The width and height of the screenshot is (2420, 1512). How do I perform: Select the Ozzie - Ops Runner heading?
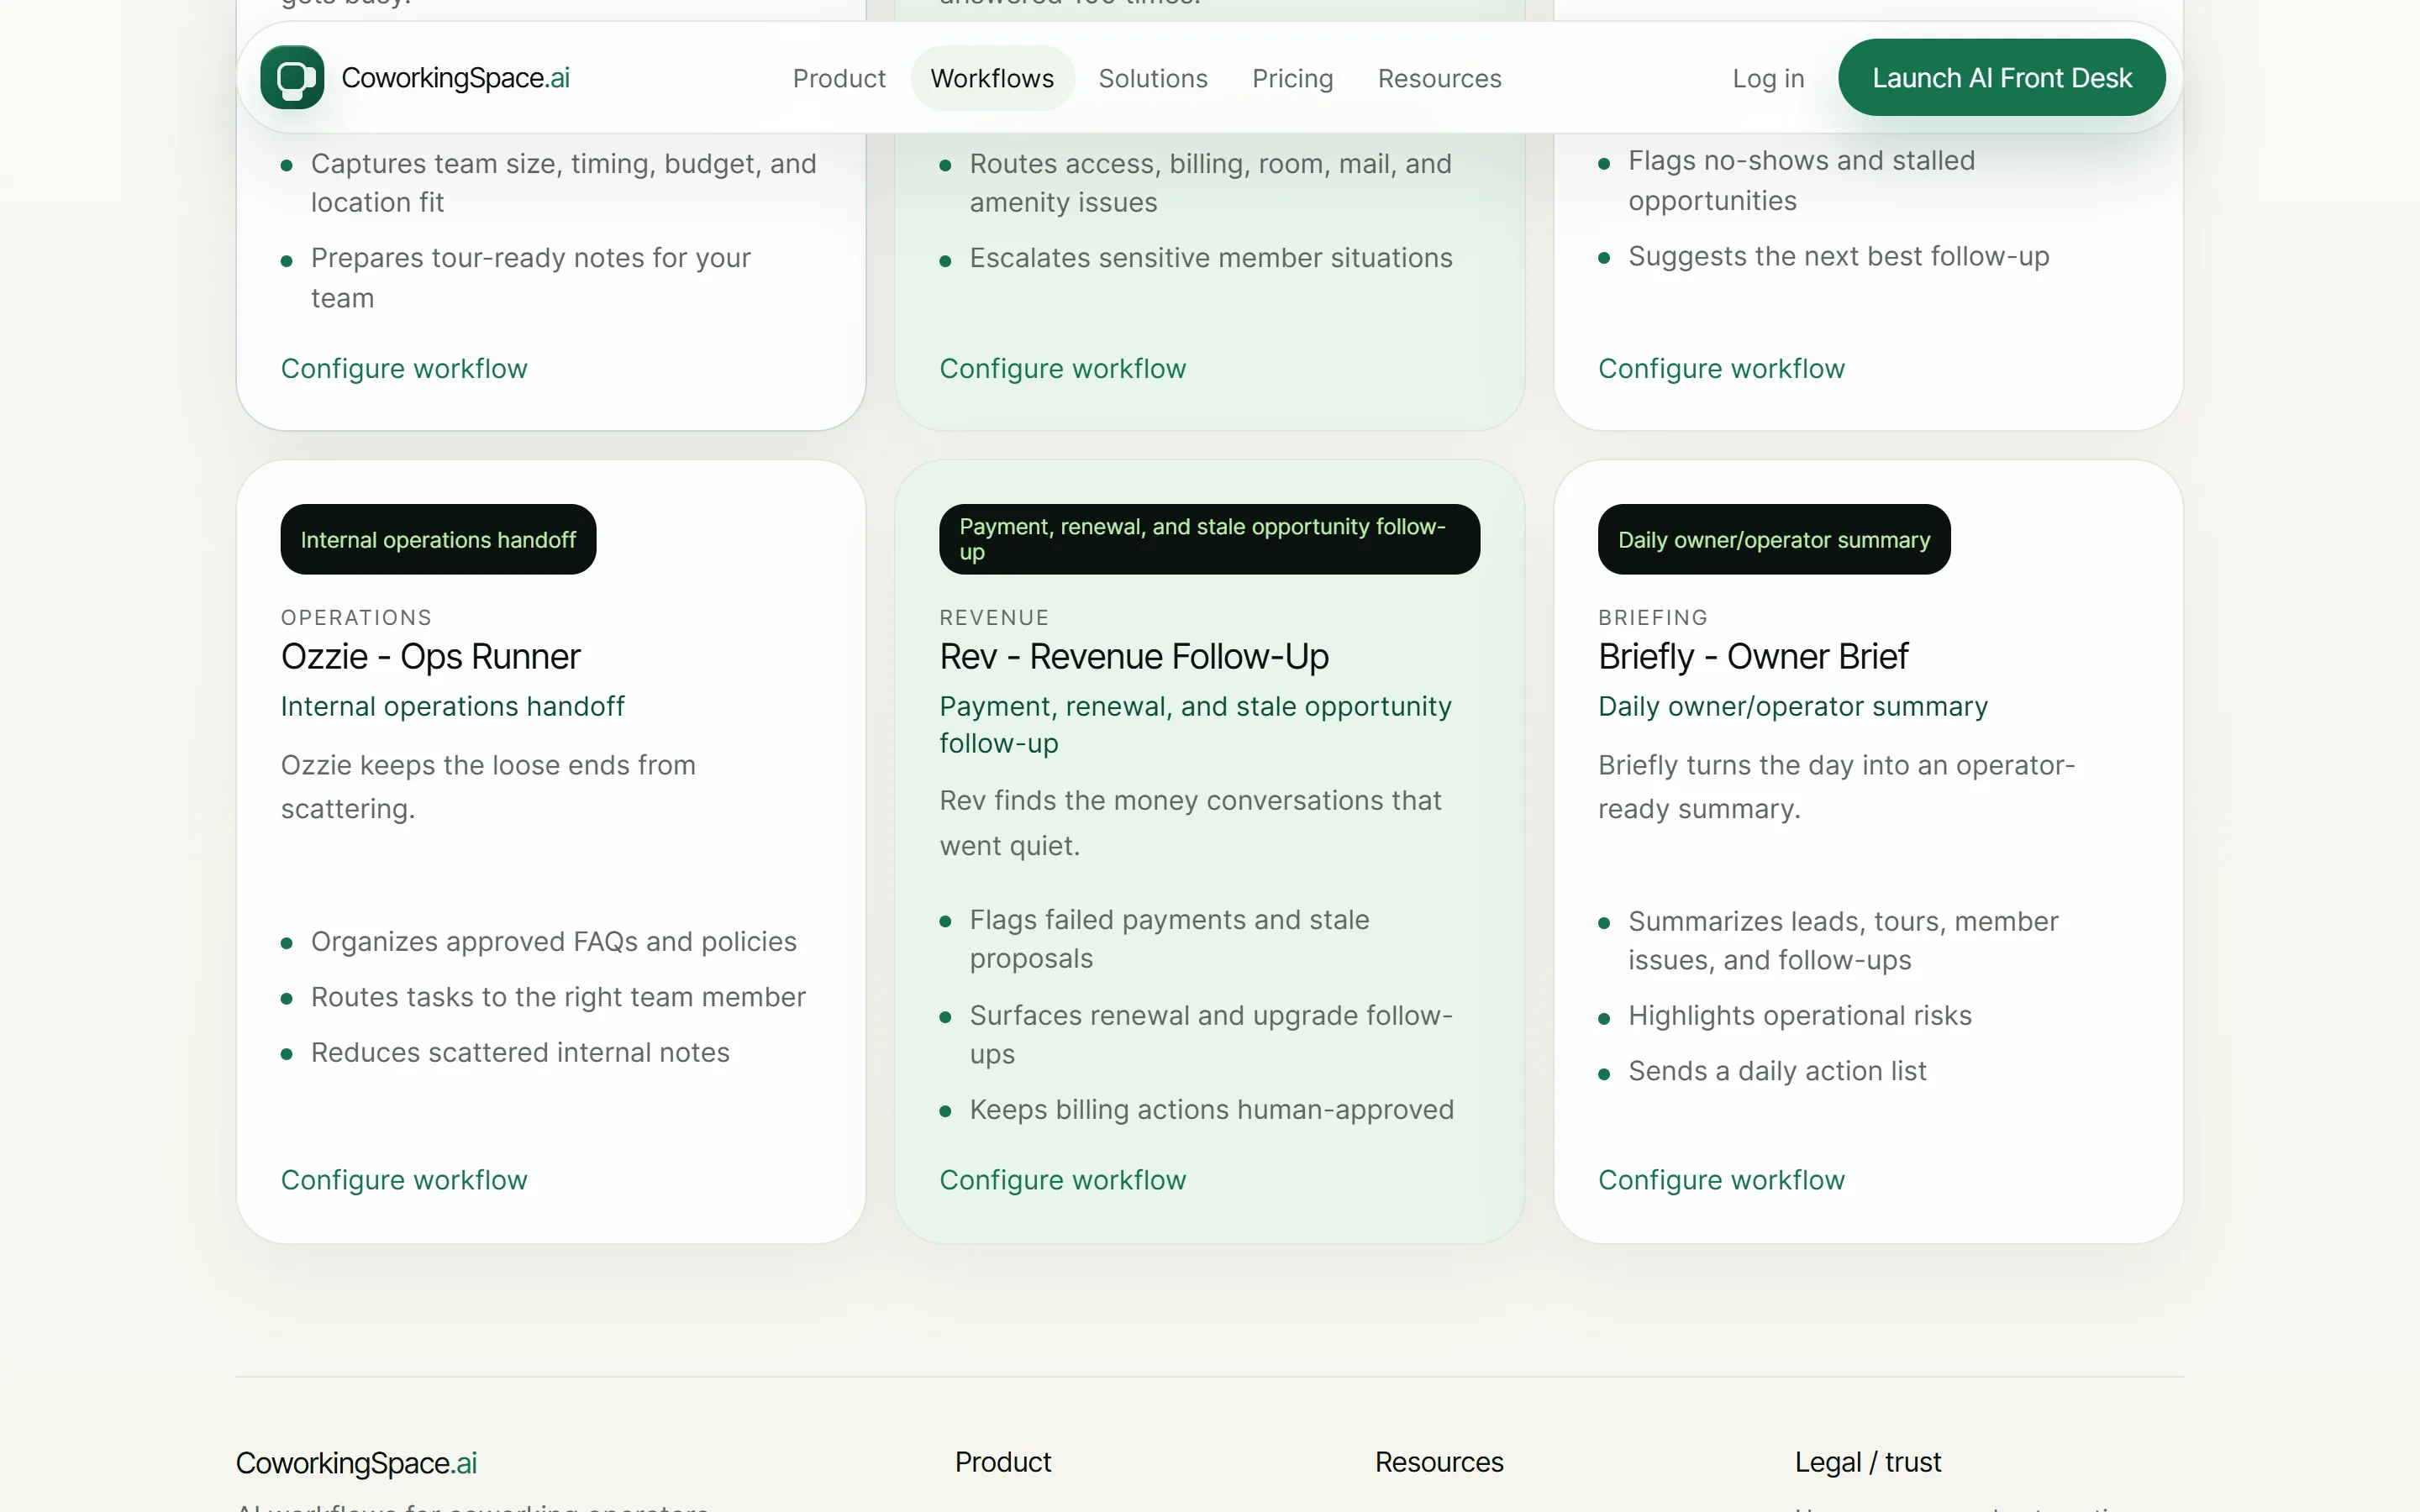click(430, 657)
